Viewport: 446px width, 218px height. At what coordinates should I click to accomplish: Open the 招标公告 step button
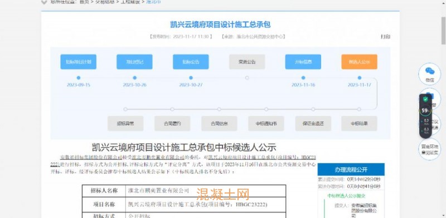(x=191, y=62)
